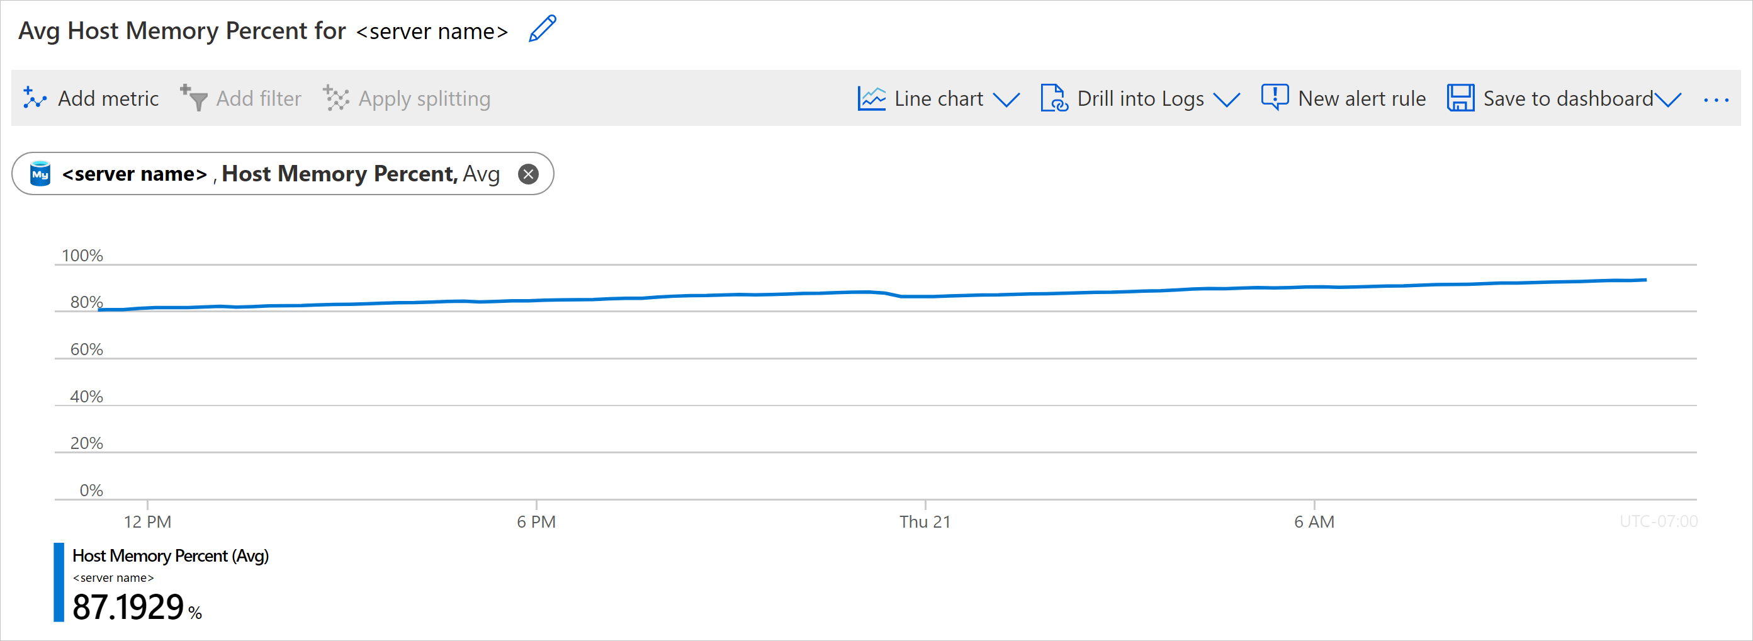Screen dimensions: 1753x641
Task: Click the Add metric button label
Action: [108, 99]
